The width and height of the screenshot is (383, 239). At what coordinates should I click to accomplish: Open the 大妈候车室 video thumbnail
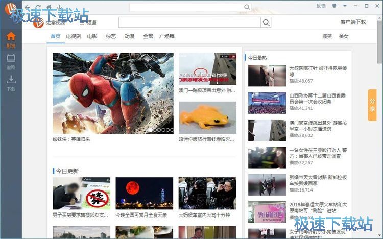click(x=207, y=194)
